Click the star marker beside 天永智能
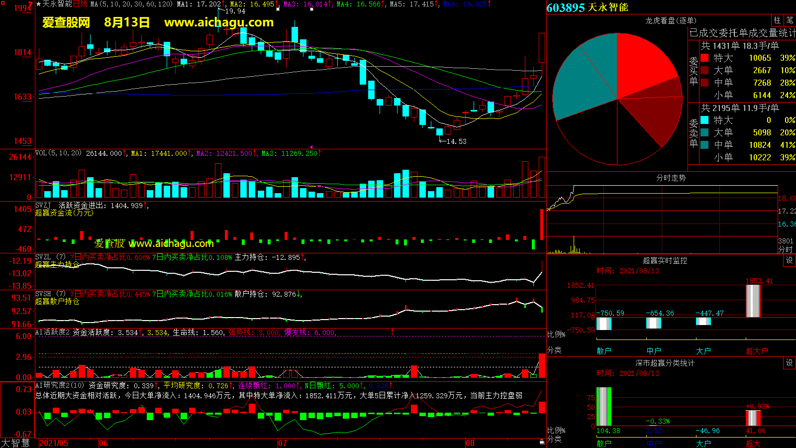The width and height of the screenshot is (796, 448). click(38, 4)
